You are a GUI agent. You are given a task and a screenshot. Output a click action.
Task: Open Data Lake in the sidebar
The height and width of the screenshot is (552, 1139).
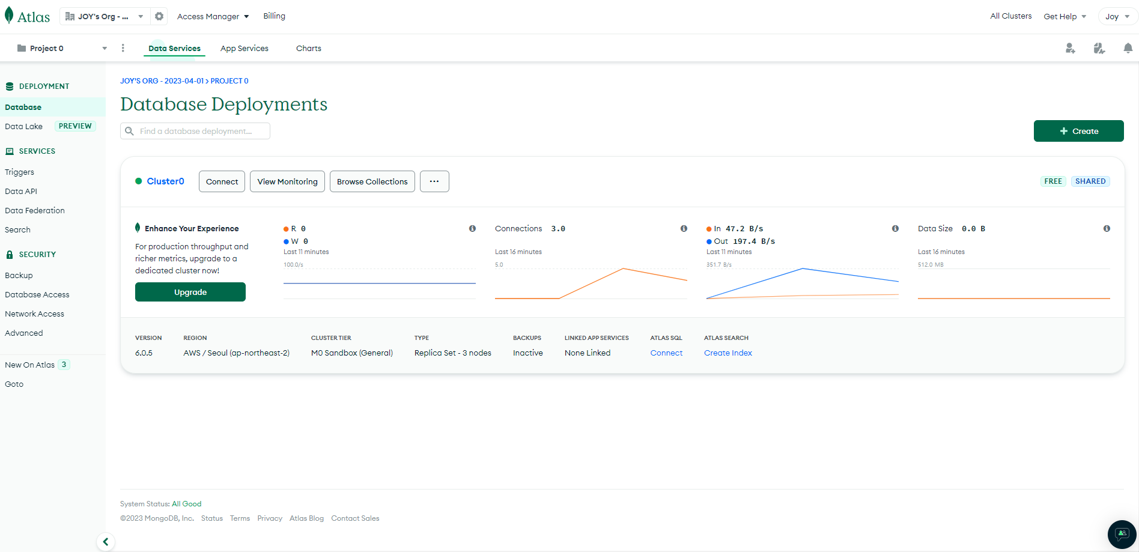click(x=24, y=126)
